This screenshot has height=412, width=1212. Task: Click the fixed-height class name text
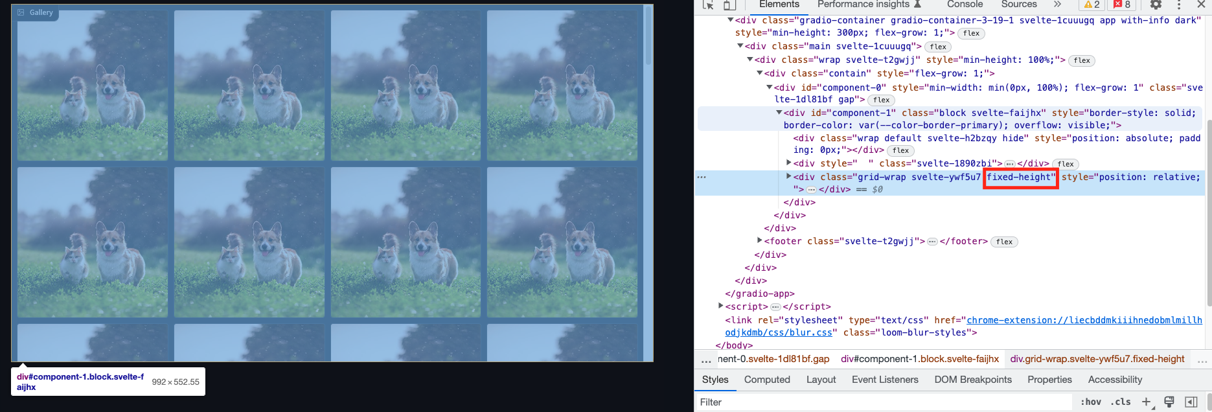click(x=1020, y=177)
